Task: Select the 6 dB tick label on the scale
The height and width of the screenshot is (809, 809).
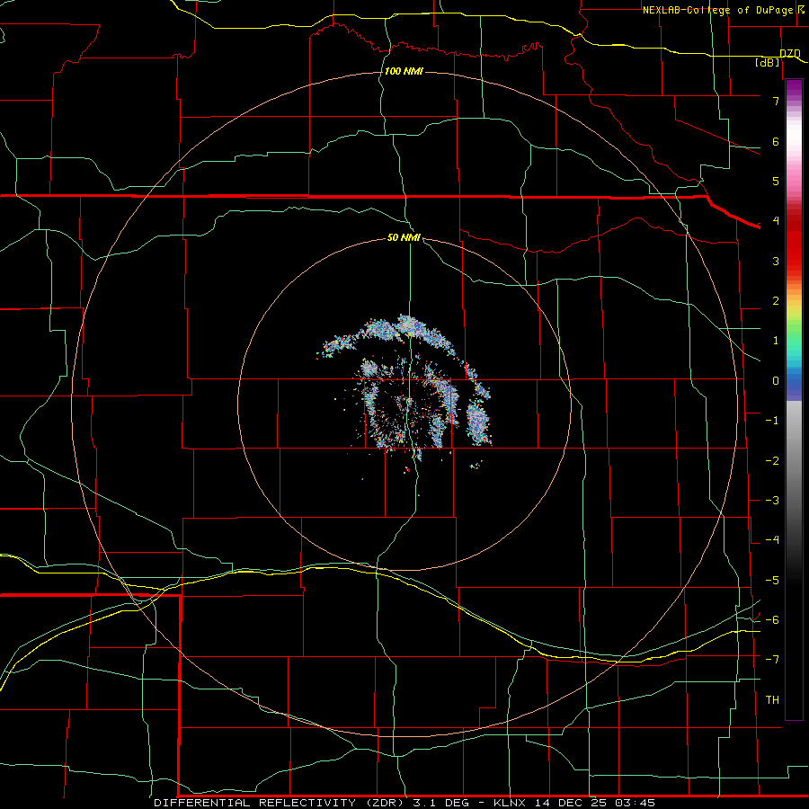Action: coord(776,141)
